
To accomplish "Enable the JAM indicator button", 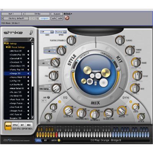I will [49, 98].
